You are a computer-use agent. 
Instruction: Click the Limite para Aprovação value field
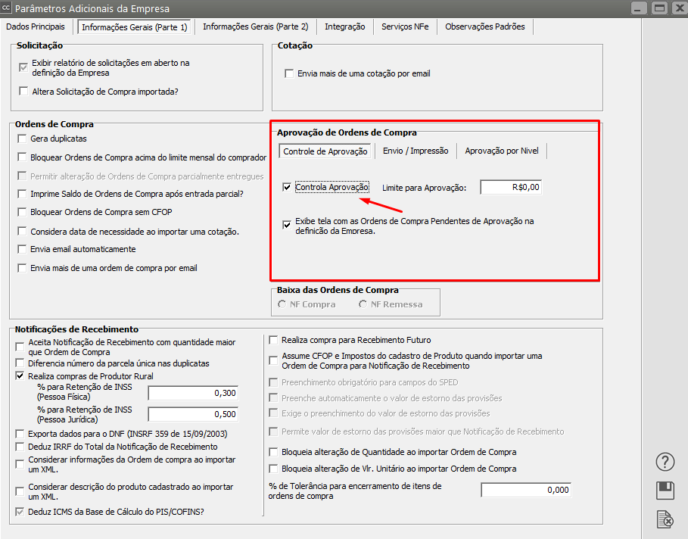(x=511, y=188)
